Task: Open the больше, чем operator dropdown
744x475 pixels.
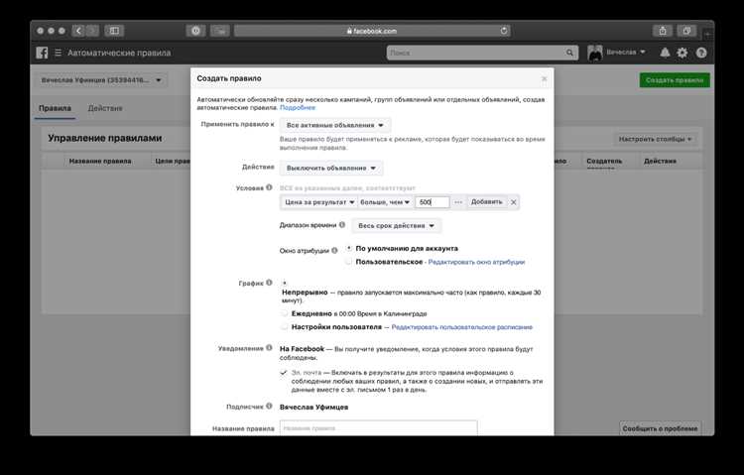Action: tap(385, 202)
